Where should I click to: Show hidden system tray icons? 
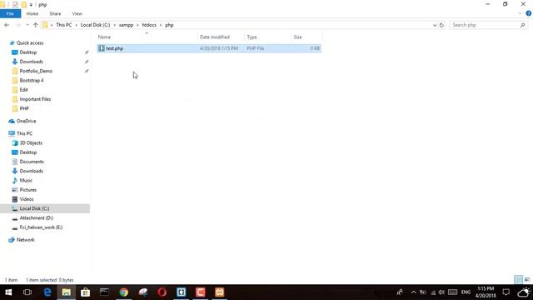(413, 292)
